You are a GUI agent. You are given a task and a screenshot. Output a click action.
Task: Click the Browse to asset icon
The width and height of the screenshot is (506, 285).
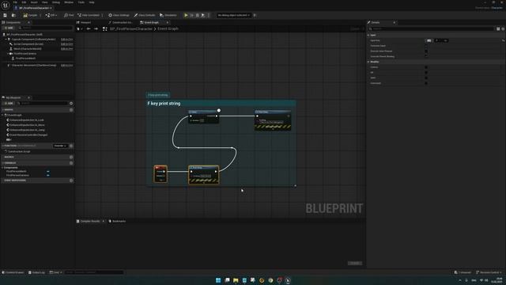click(13, 15)
